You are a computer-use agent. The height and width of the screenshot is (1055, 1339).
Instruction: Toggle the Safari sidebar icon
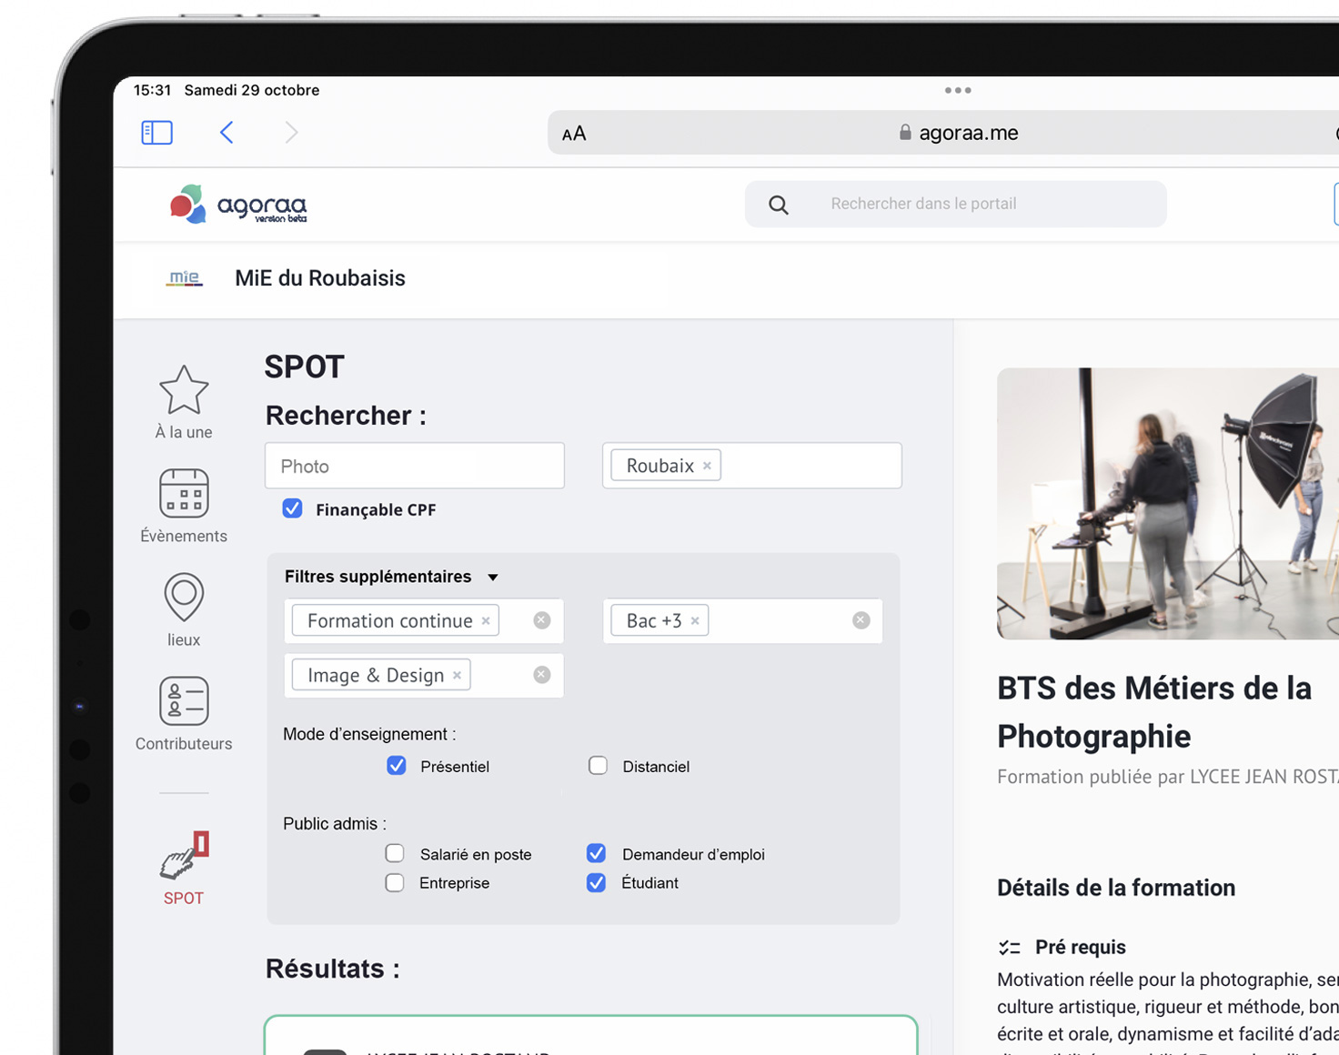156,133
